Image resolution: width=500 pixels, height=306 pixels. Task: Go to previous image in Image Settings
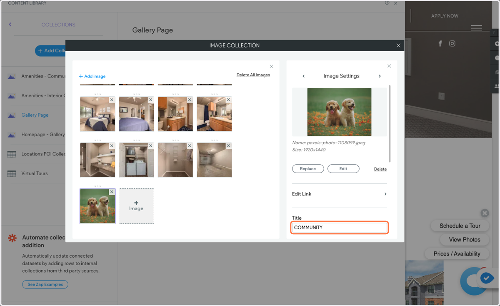tap(303, 76)
